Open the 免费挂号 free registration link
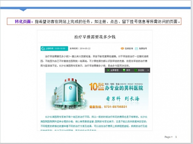Image resolution: width=193 pixels, height=144 pixels. click(143, 49)
